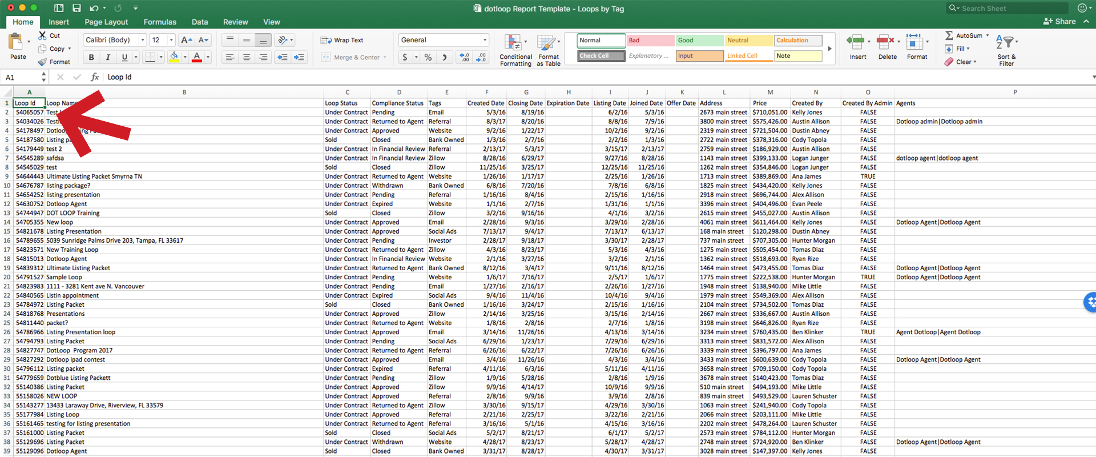Decrease decimal places
Image resolution: width=1096 pixels, height=457 pixels.
482,57
